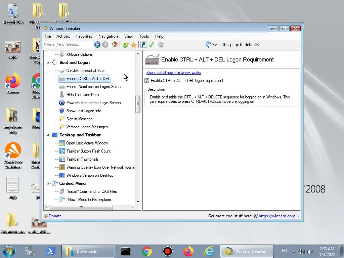Select Open Last Active Window tweak
This screenshot has height=258, width=344.
coord(87,143)
